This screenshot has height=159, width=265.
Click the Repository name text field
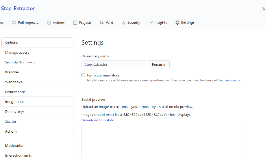[114, 64]
